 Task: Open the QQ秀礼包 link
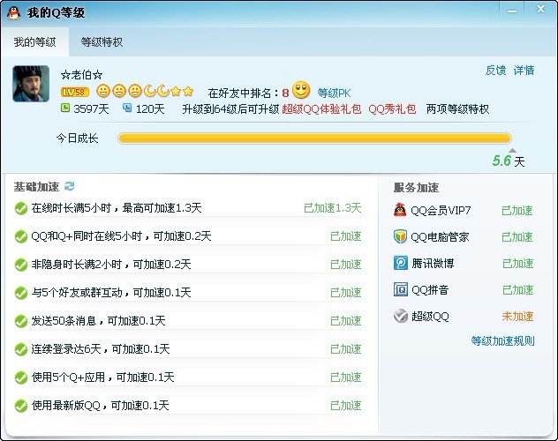pos(392,108)
